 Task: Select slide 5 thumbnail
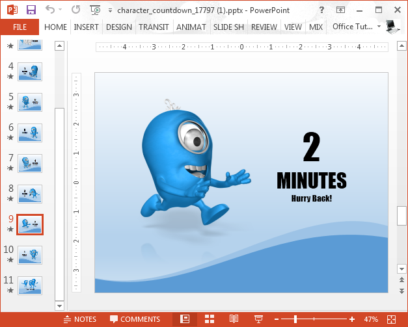30,102
